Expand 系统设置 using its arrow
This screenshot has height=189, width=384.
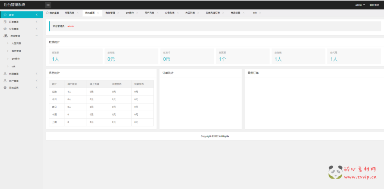(x=36, y=88)
